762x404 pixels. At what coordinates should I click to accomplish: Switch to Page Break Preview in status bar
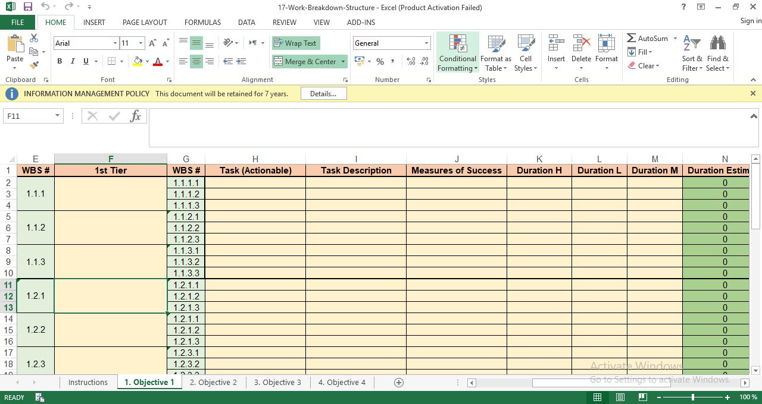pyautogui.click(x=642, y=397)
